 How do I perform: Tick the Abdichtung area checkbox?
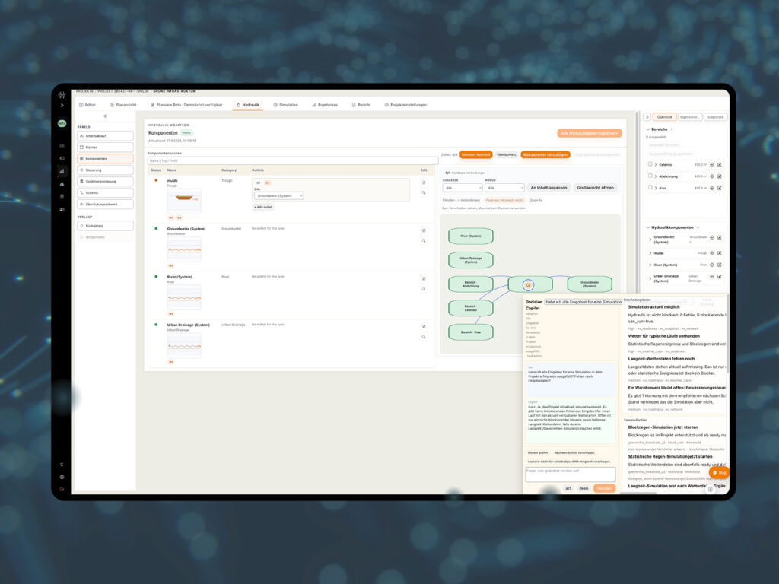[x=650, y=176]
